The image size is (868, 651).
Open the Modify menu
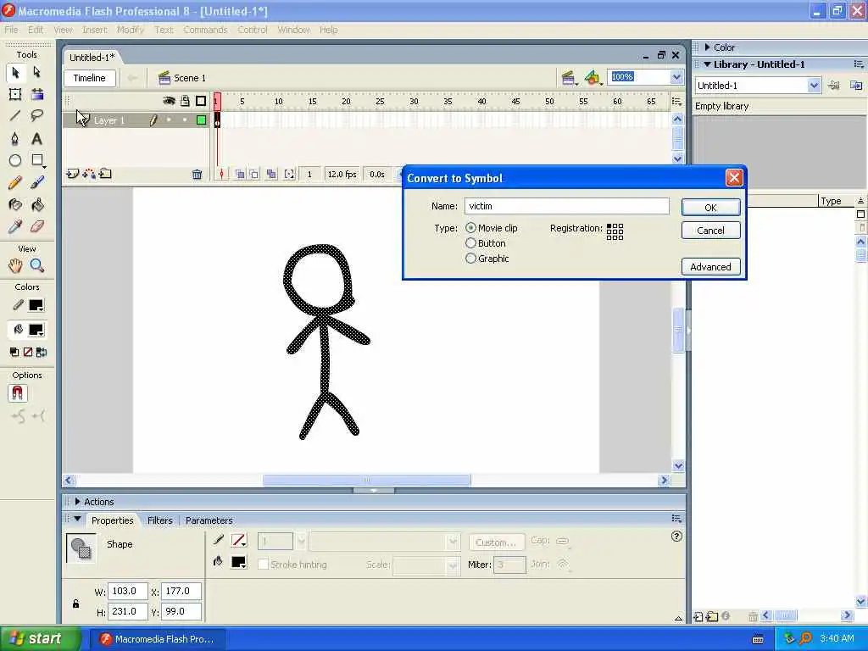[x=130, y=30]
